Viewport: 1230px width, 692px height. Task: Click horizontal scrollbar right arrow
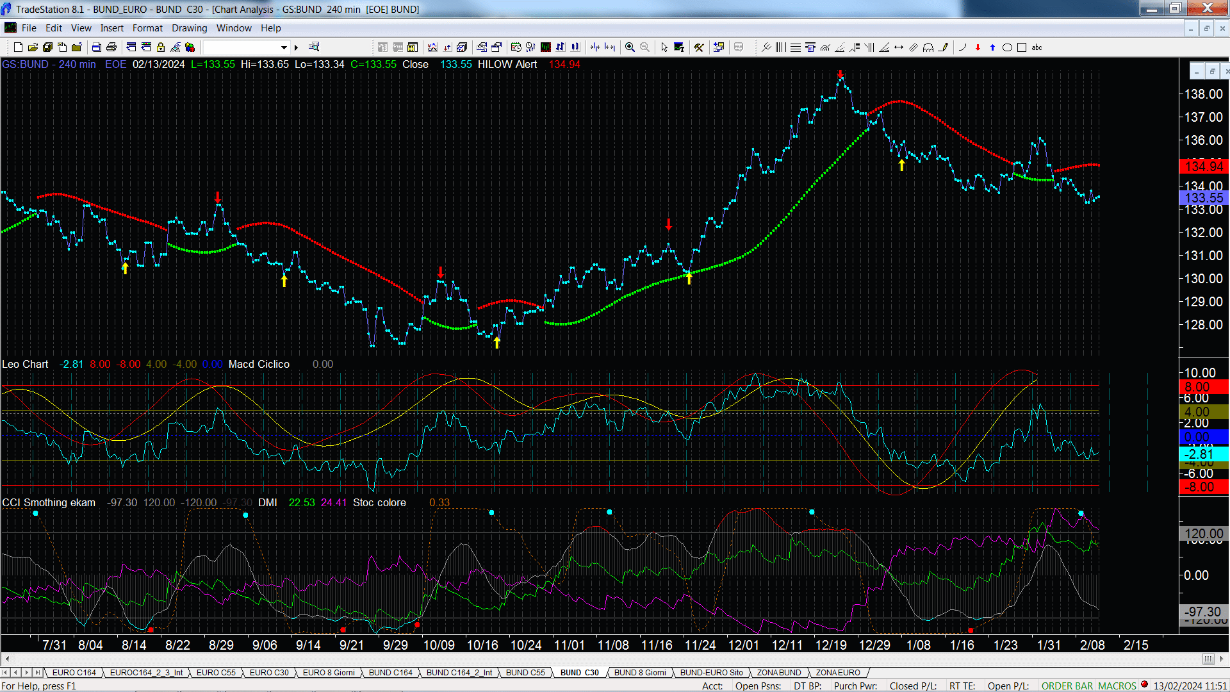(1222, 659)
